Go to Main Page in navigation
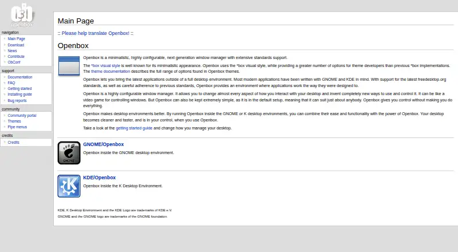Screen dimensions: 458x252 pyautogui.click(x=17, y=38)
